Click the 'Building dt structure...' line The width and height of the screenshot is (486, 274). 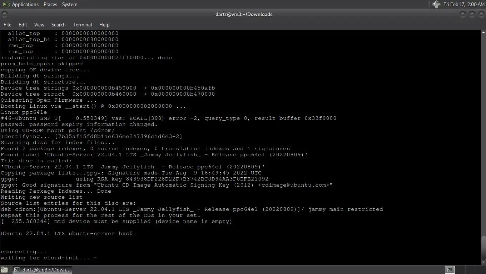43,82
